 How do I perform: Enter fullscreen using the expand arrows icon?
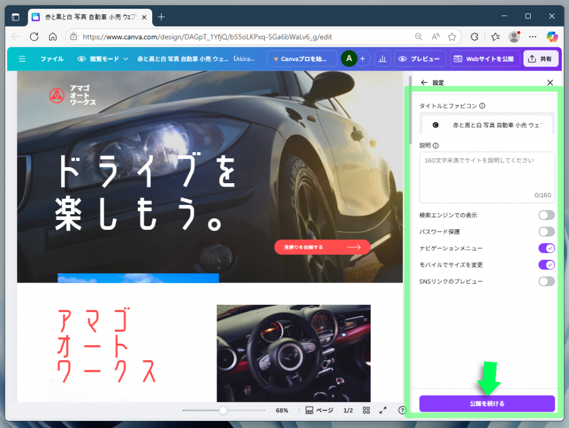click(x=382, y=410)
